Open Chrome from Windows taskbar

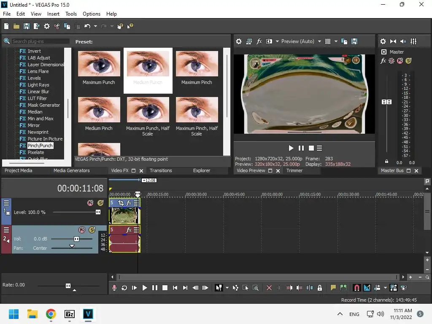[51, 314]
